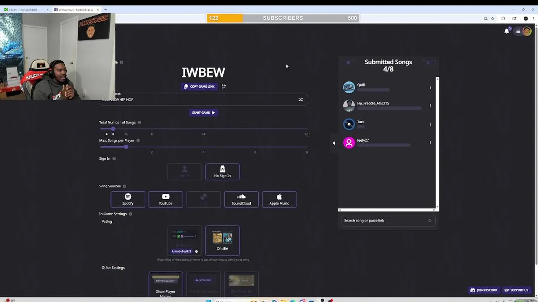538x302 pixels.
Task: Open a new browser tab
Action: (x=105, y=9)
